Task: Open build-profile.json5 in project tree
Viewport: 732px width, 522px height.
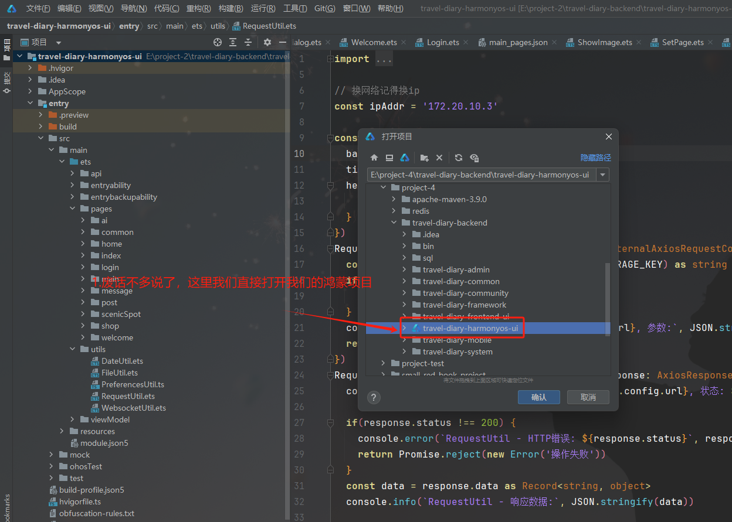Action: coord(91,490)
